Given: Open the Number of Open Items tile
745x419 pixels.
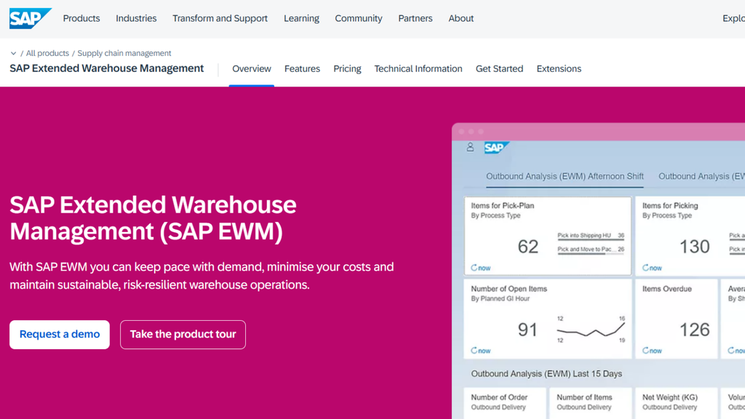Looking at the screenshot, I should tap(548, 319).
